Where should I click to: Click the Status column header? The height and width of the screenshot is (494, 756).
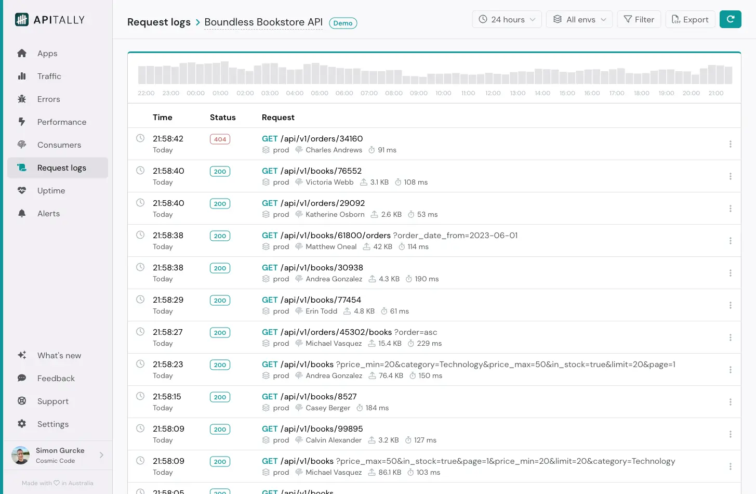(x=222, y=118)
